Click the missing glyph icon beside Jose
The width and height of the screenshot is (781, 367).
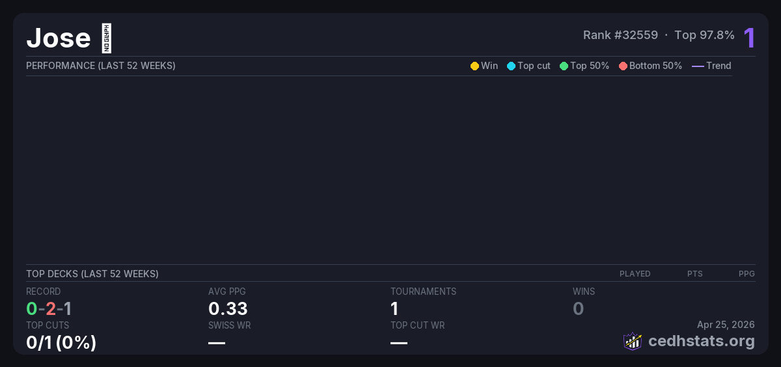tap(107, 38)
